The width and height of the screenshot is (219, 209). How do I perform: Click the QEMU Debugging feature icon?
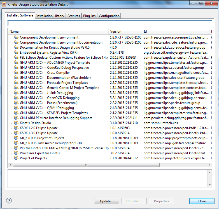[x=16, y=108]
